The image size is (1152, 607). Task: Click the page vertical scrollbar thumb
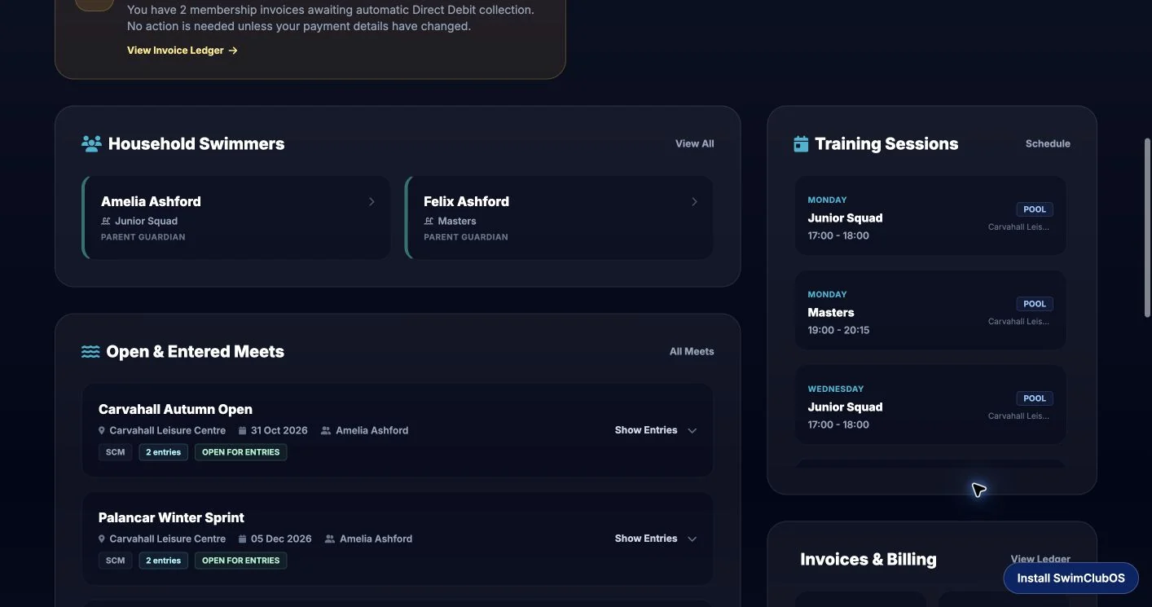[1147, 228]
